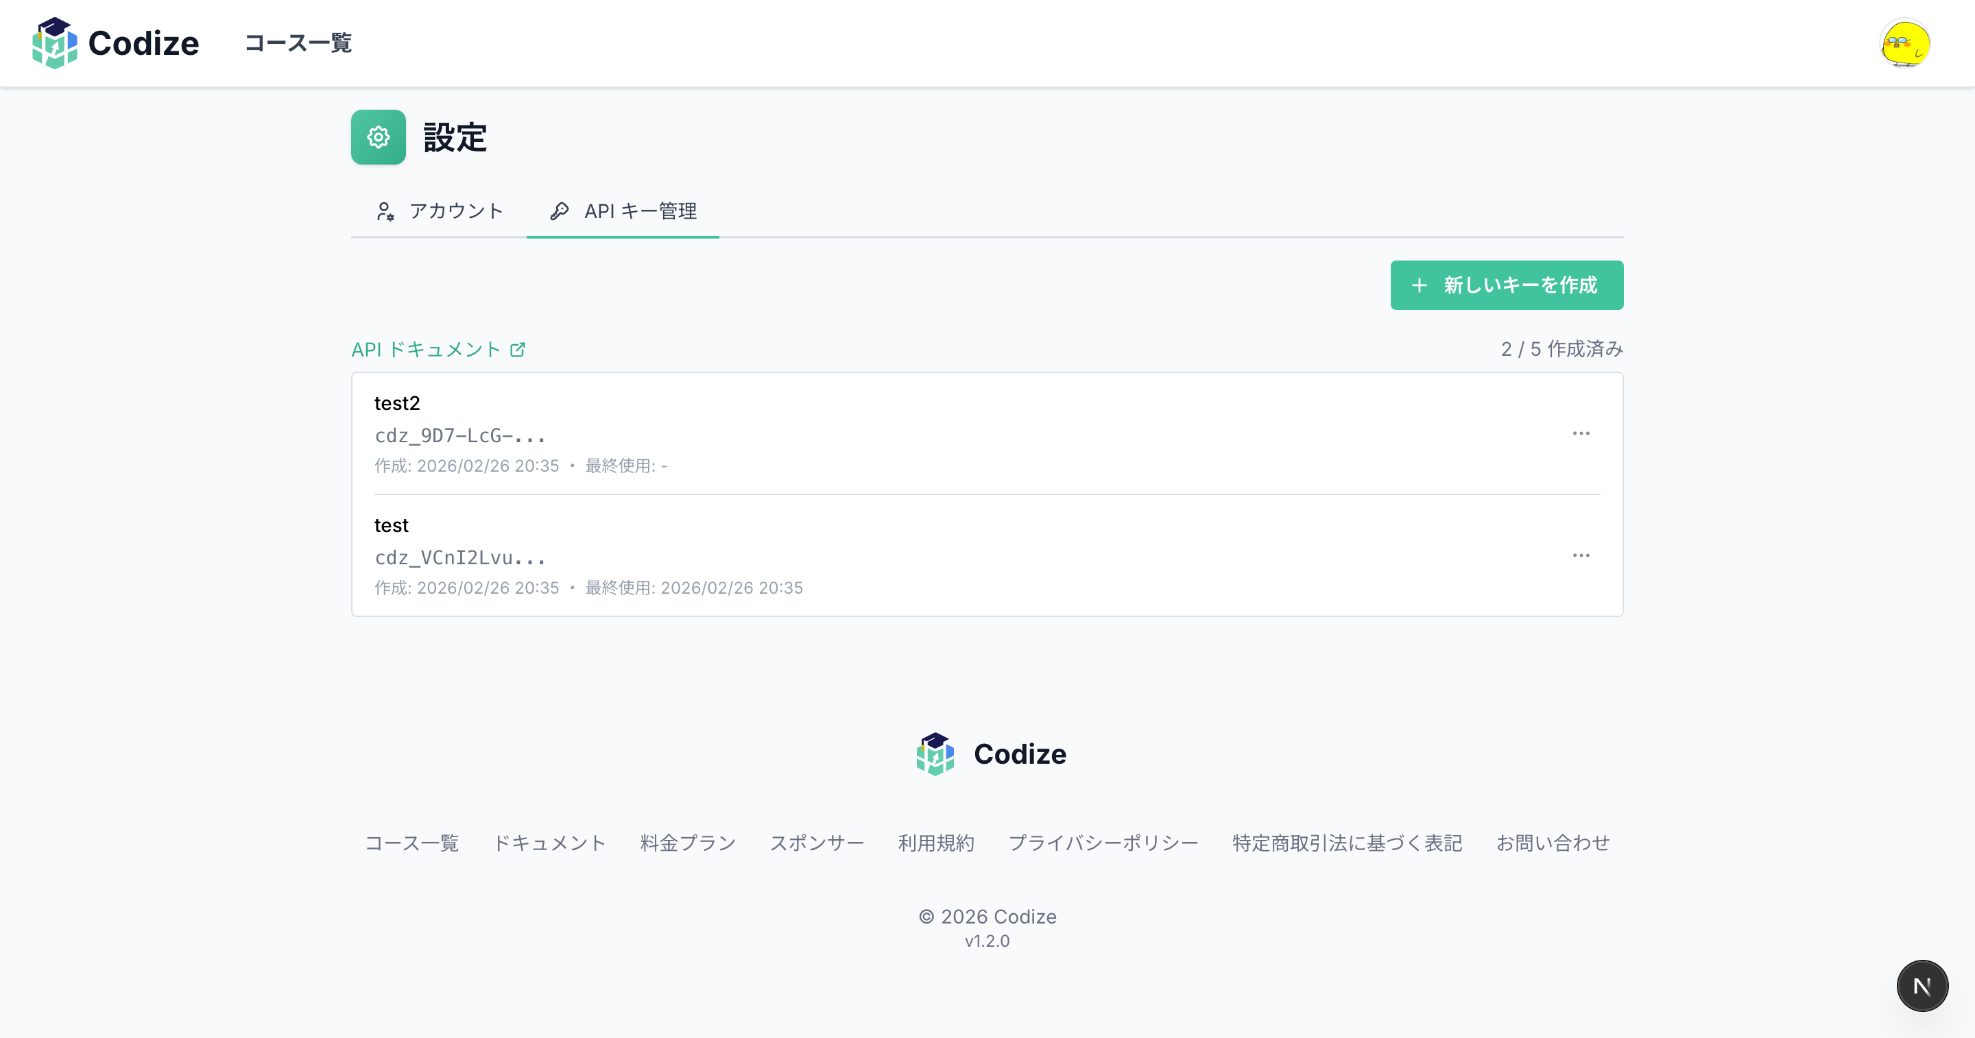This screenshot has height=1038, width=1975.
Task: Open options menu for test key
Action: [1580, 555]
